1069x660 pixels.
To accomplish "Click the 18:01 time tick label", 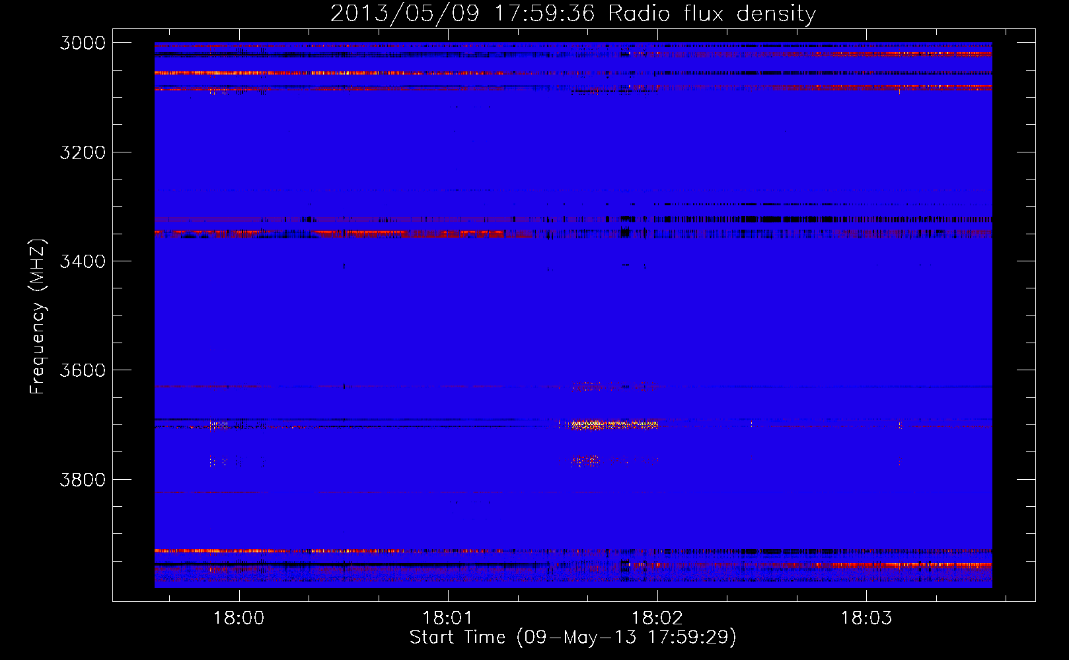I will coord(448,618).
